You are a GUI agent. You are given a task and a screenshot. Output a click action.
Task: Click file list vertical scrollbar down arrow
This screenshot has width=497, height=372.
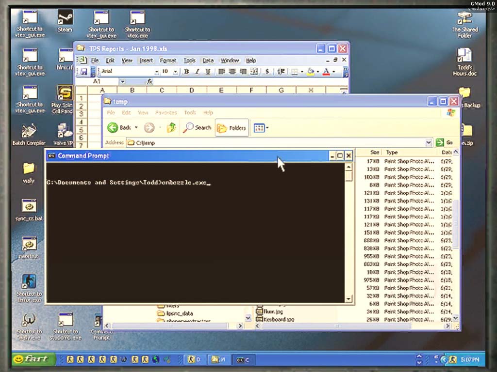[455, 318]
